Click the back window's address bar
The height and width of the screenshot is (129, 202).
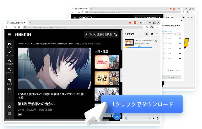pos(133,12)
